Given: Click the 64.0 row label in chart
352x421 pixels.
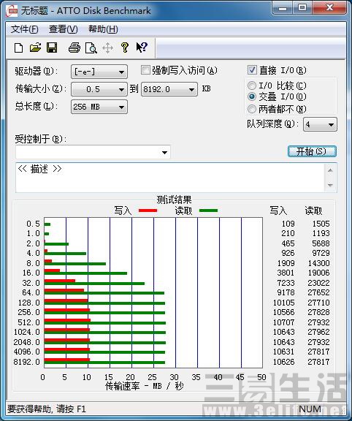Looking at the screenshot, I should pyautogui.click(x=31, y=292).
